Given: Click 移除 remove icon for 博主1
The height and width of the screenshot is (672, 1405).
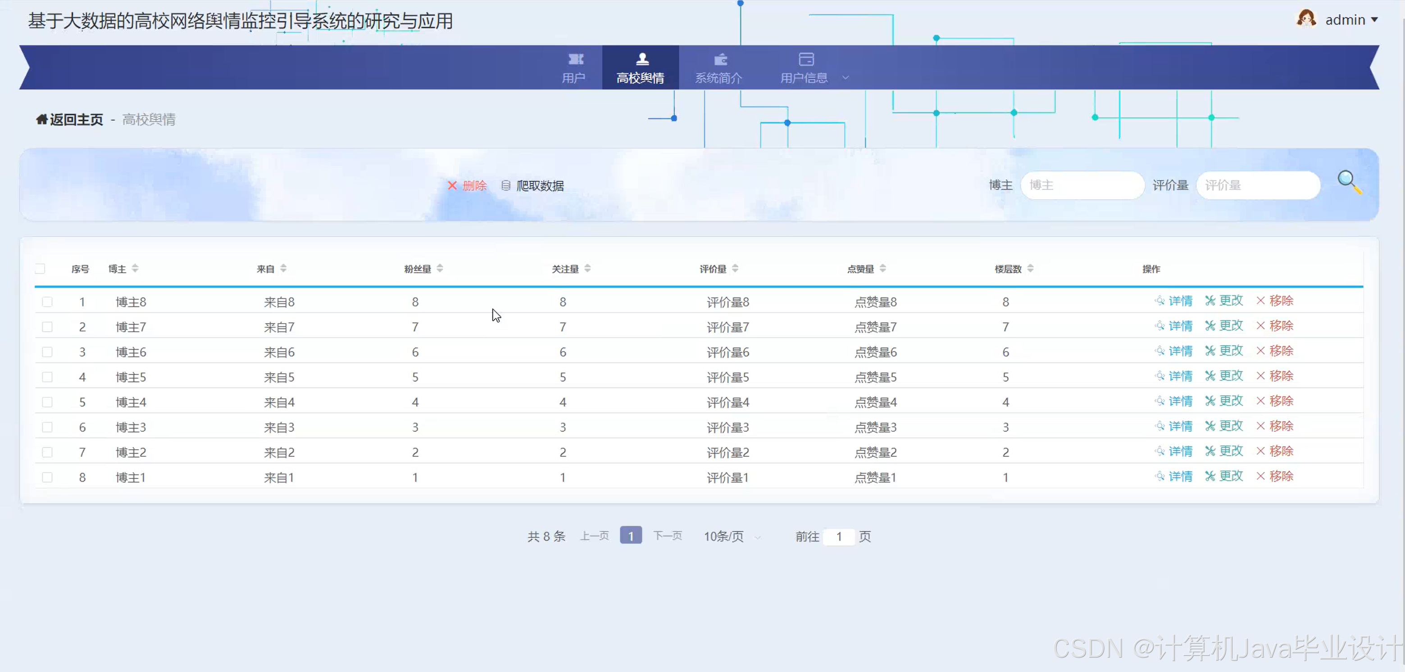Looking at the screenshot, I should tap(1260, 476).
